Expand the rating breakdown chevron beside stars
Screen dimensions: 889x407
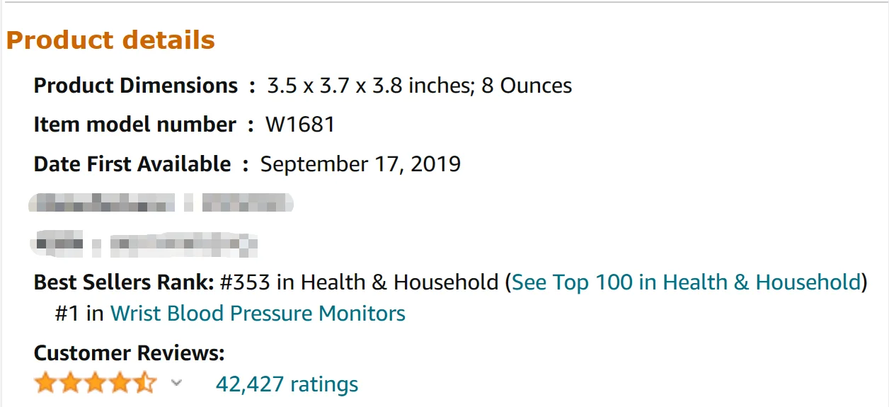(x=176, y=383)
